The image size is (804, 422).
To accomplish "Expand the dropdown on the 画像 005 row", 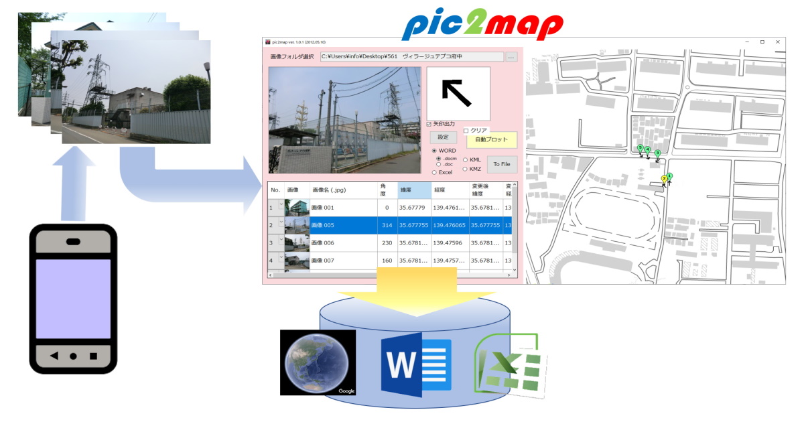I will coord(281,220).
